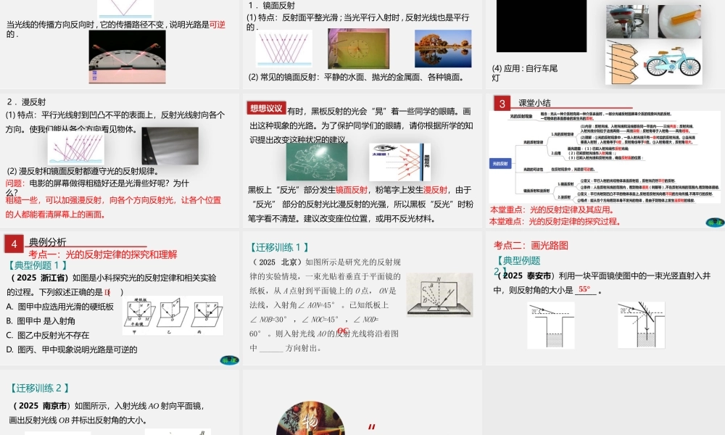Click the line (2) 漫反射和镜面反射都遵守光的反射规律。
Viewport: 725px width, 435px height.
pos(83,171)
